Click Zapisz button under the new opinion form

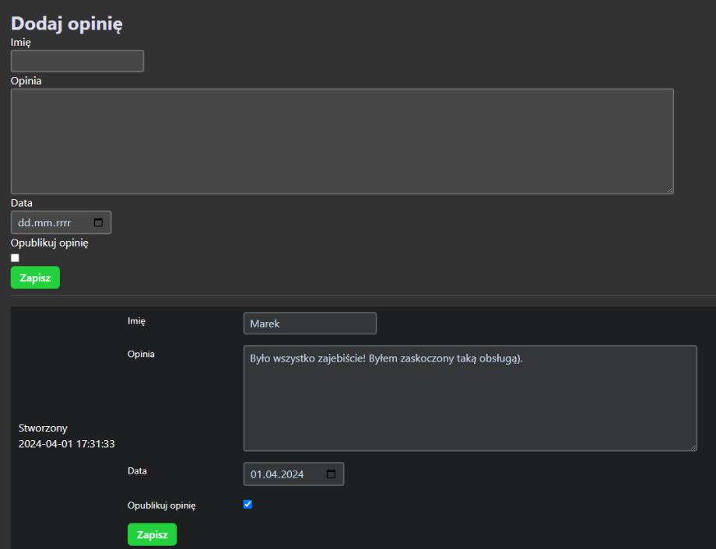(x=35, y=278)
